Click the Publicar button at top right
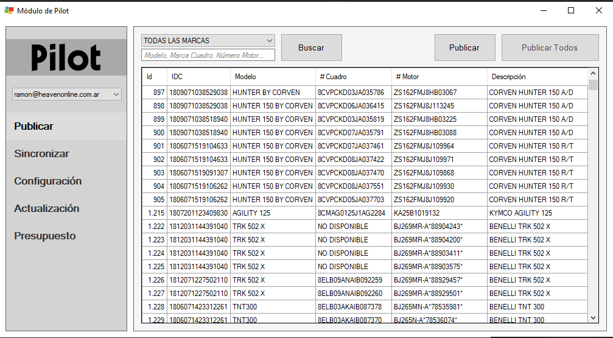 tap(464, 48)
